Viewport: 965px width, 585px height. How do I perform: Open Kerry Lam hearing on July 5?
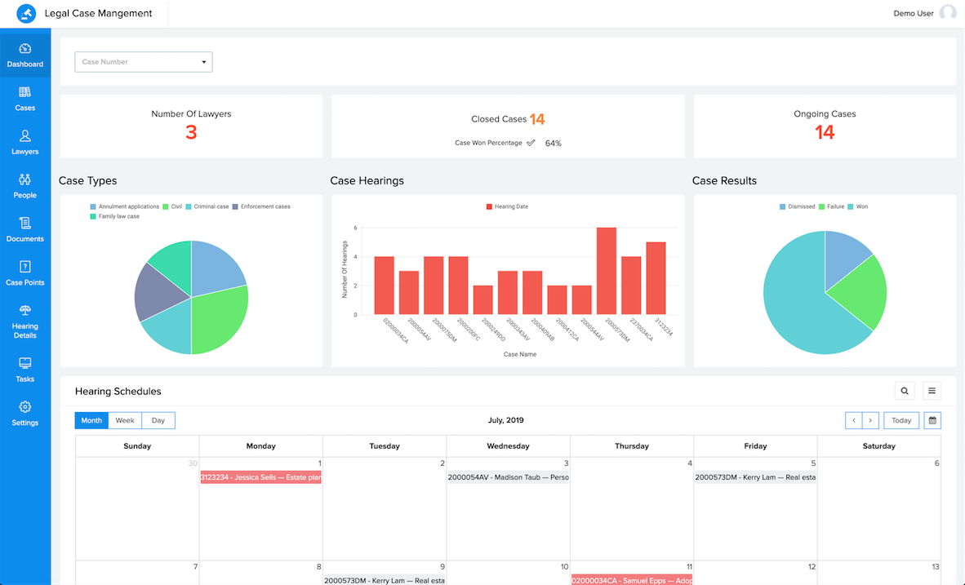click(755, 477)
